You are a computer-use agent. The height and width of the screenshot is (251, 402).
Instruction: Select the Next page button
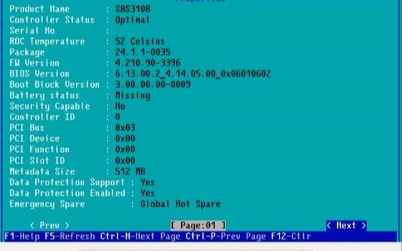pyautogui.click(x=346, y=226)
